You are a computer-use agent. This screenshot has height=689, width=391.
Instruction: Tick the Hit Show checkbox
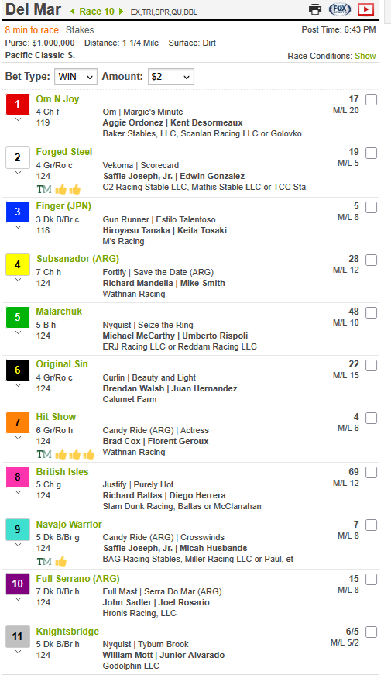371,418
